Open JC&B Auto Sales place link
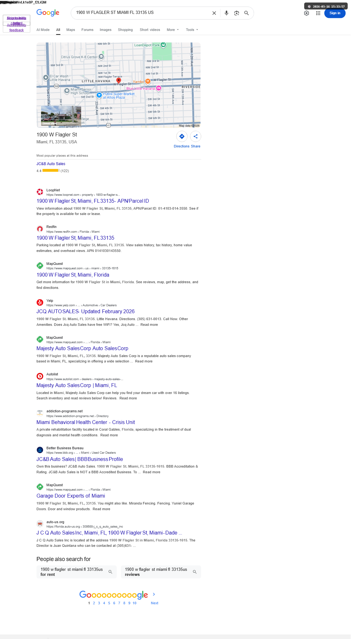 pos(51,164)
